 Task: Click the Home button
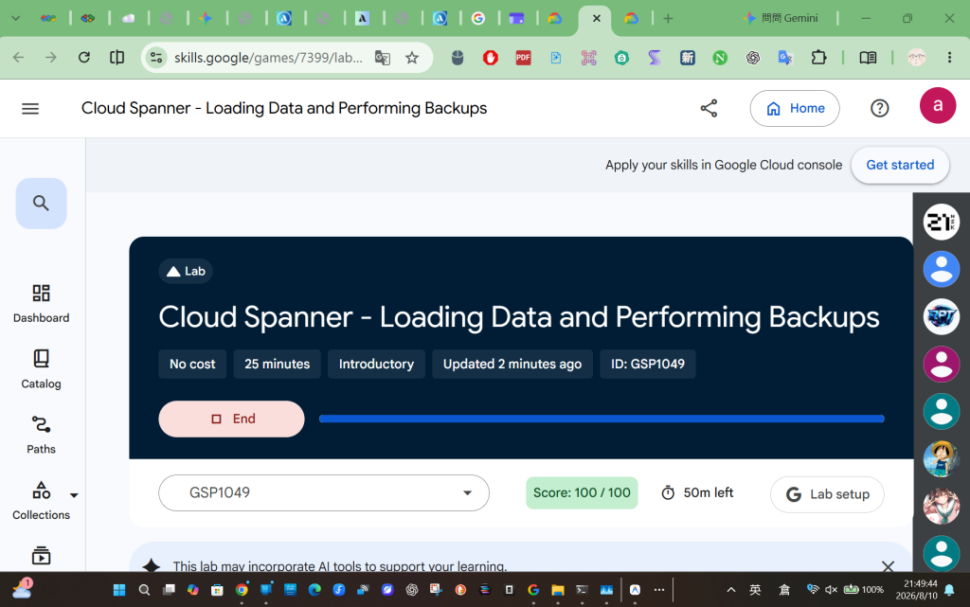795,108
